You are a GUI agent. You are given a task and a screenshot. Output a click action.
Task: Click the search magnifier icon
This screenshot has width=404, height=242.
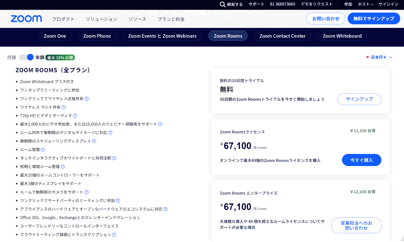[x=223, y=4]
